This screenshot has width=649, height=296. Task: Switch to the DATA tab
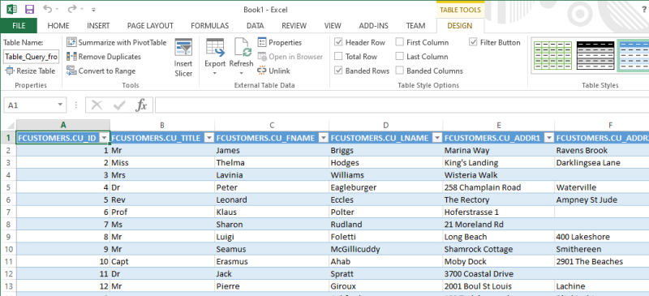(x=256, y=26)
